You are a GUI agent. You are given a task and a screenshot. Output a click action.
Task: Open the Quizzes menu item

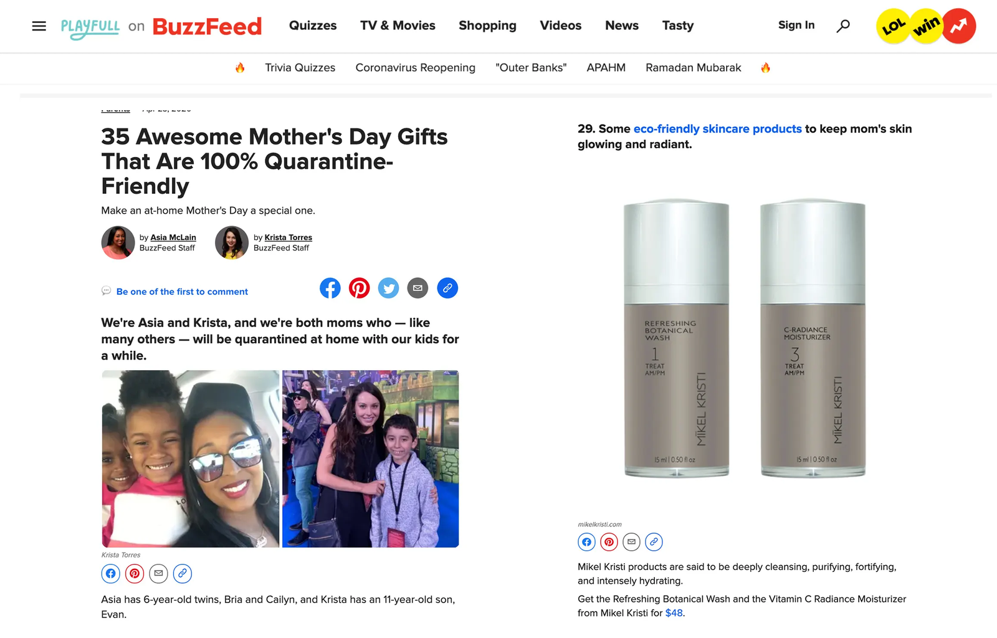pyautogui.click(x=313, y=26)
